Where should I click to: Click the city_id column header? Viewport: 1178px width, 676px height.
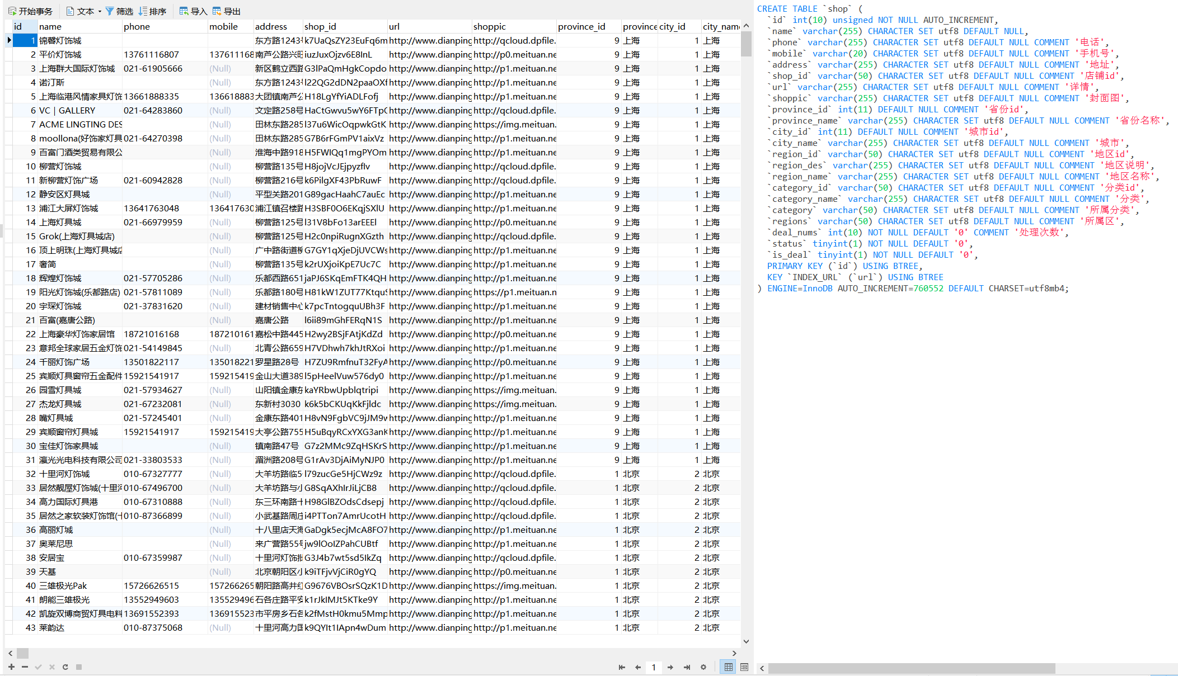[x=679, y=26]
